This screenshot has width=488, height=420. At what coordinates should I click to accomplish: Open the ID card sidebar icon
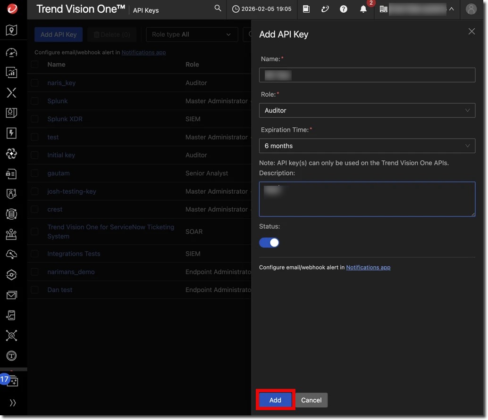[x=11, y=174]
